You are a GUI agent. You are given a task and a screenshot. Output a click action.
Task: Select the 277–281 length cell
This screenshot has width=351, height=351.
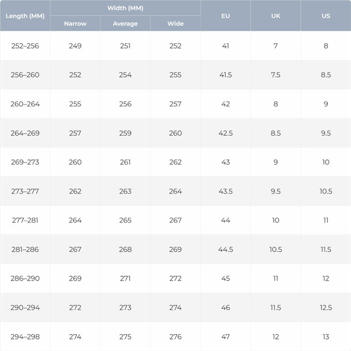coord(25,221)
